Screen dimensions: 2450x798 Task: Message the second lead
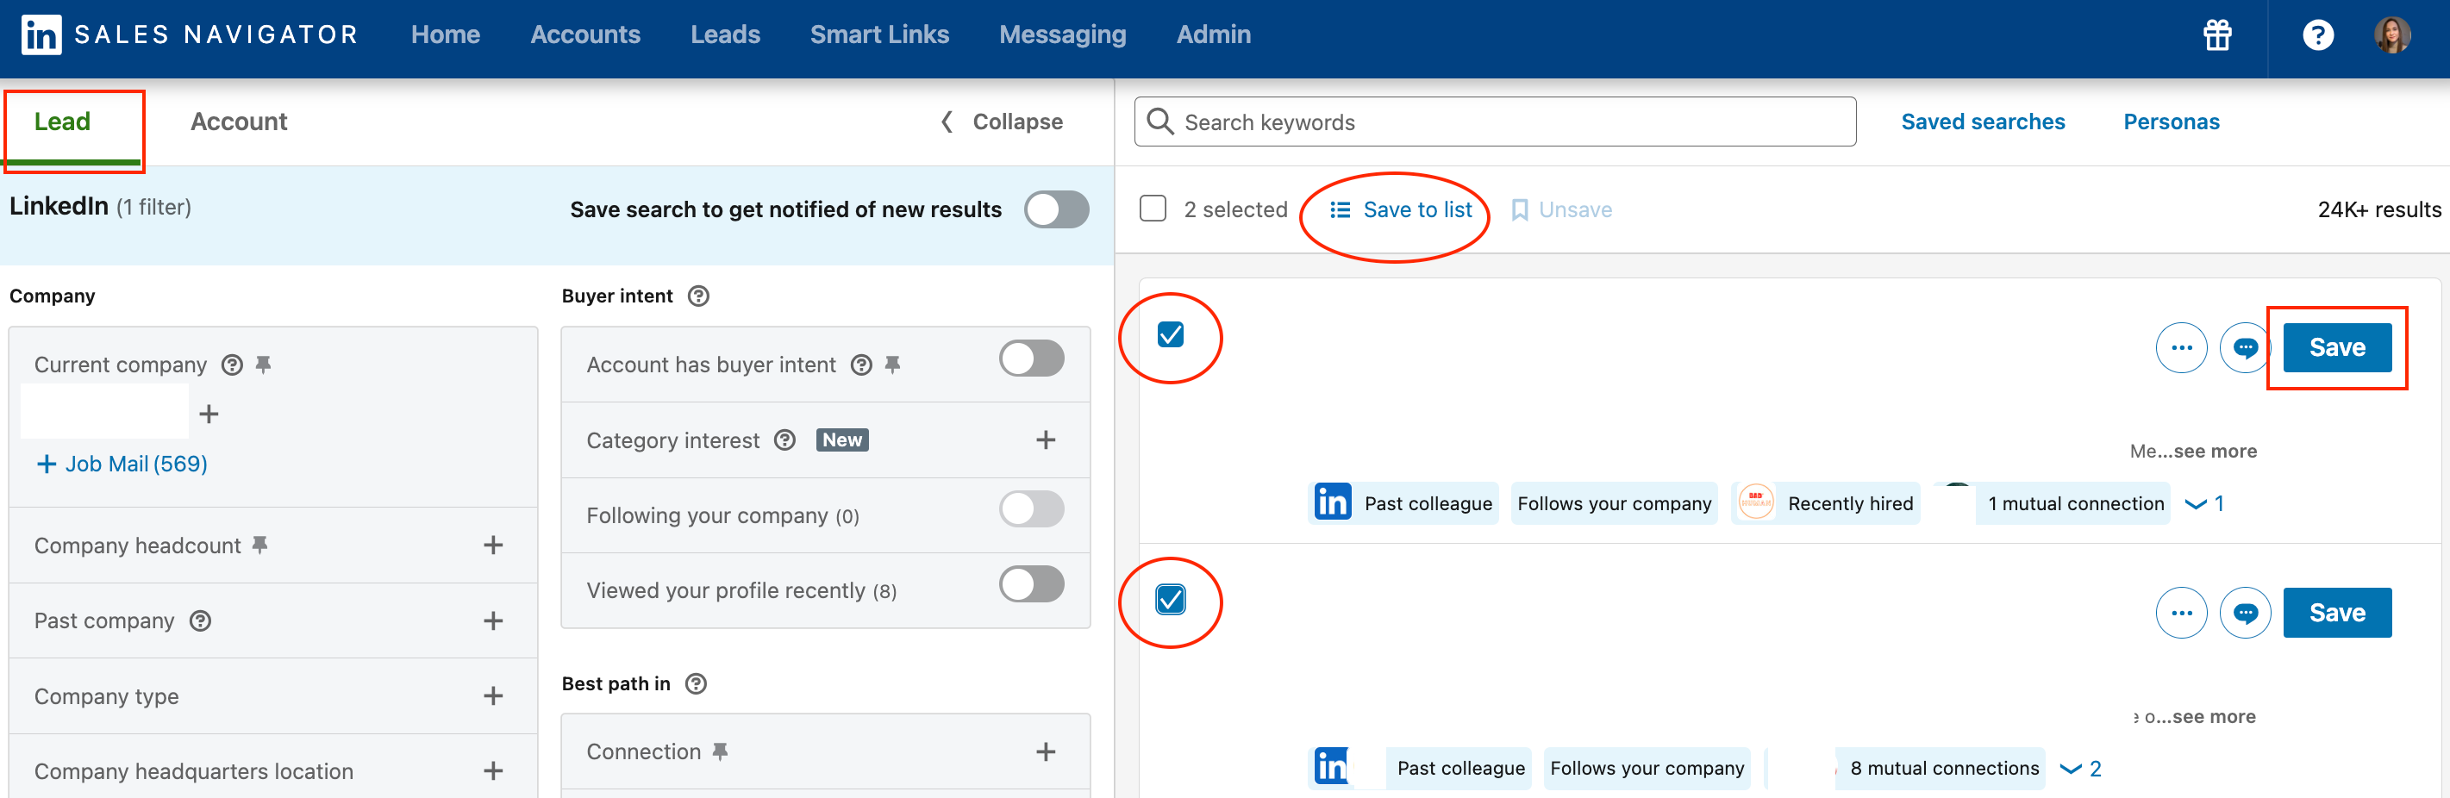point(2245,612)
